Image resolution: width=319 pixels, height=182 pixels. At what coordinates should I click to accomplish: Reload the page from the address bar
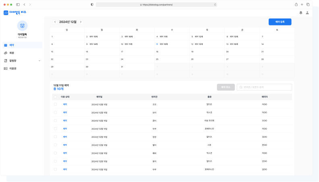click(x=215, y=4)
